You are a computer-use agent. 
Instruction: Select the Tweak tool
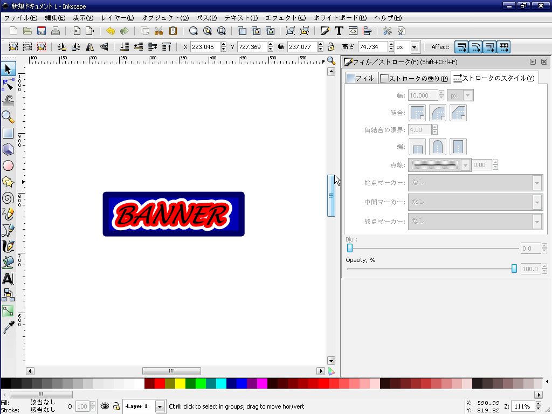click(x=8, y=101)
